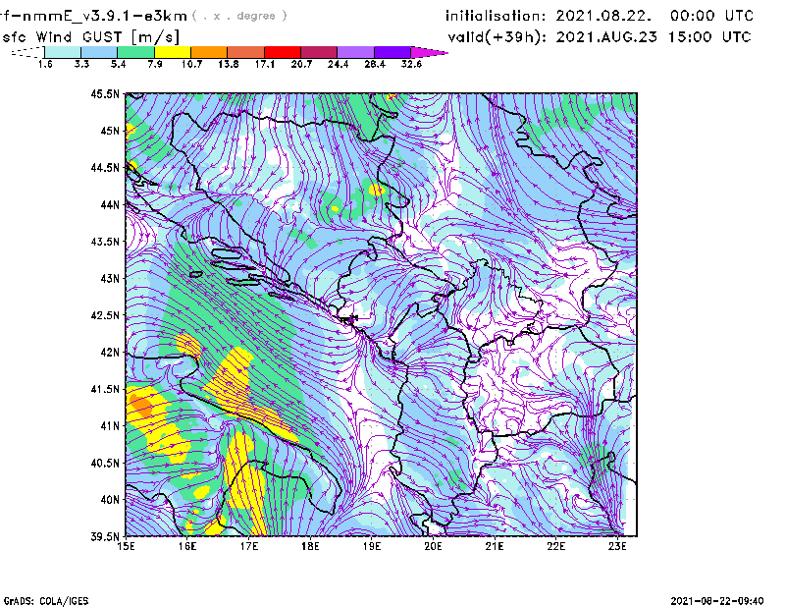
Task: Select the orange swatch in the gust legend
Action: point(209,51)
